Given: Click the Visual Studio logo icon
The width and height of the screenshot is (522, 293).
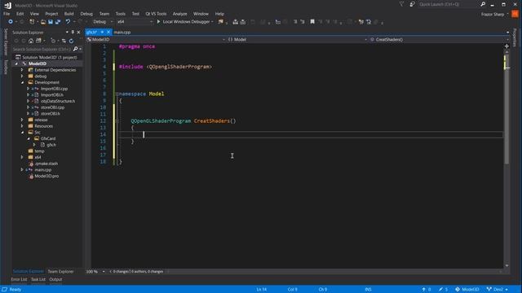Looking at the screenshot, I should pos(7,6).
